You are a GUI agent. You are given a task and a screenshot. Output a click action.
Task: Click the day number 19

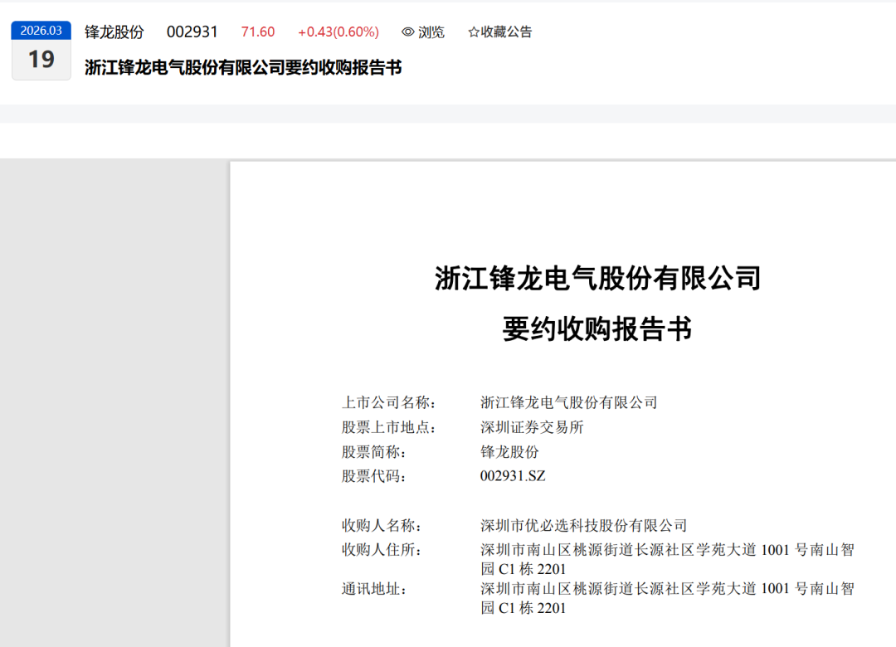coord(41,60)
